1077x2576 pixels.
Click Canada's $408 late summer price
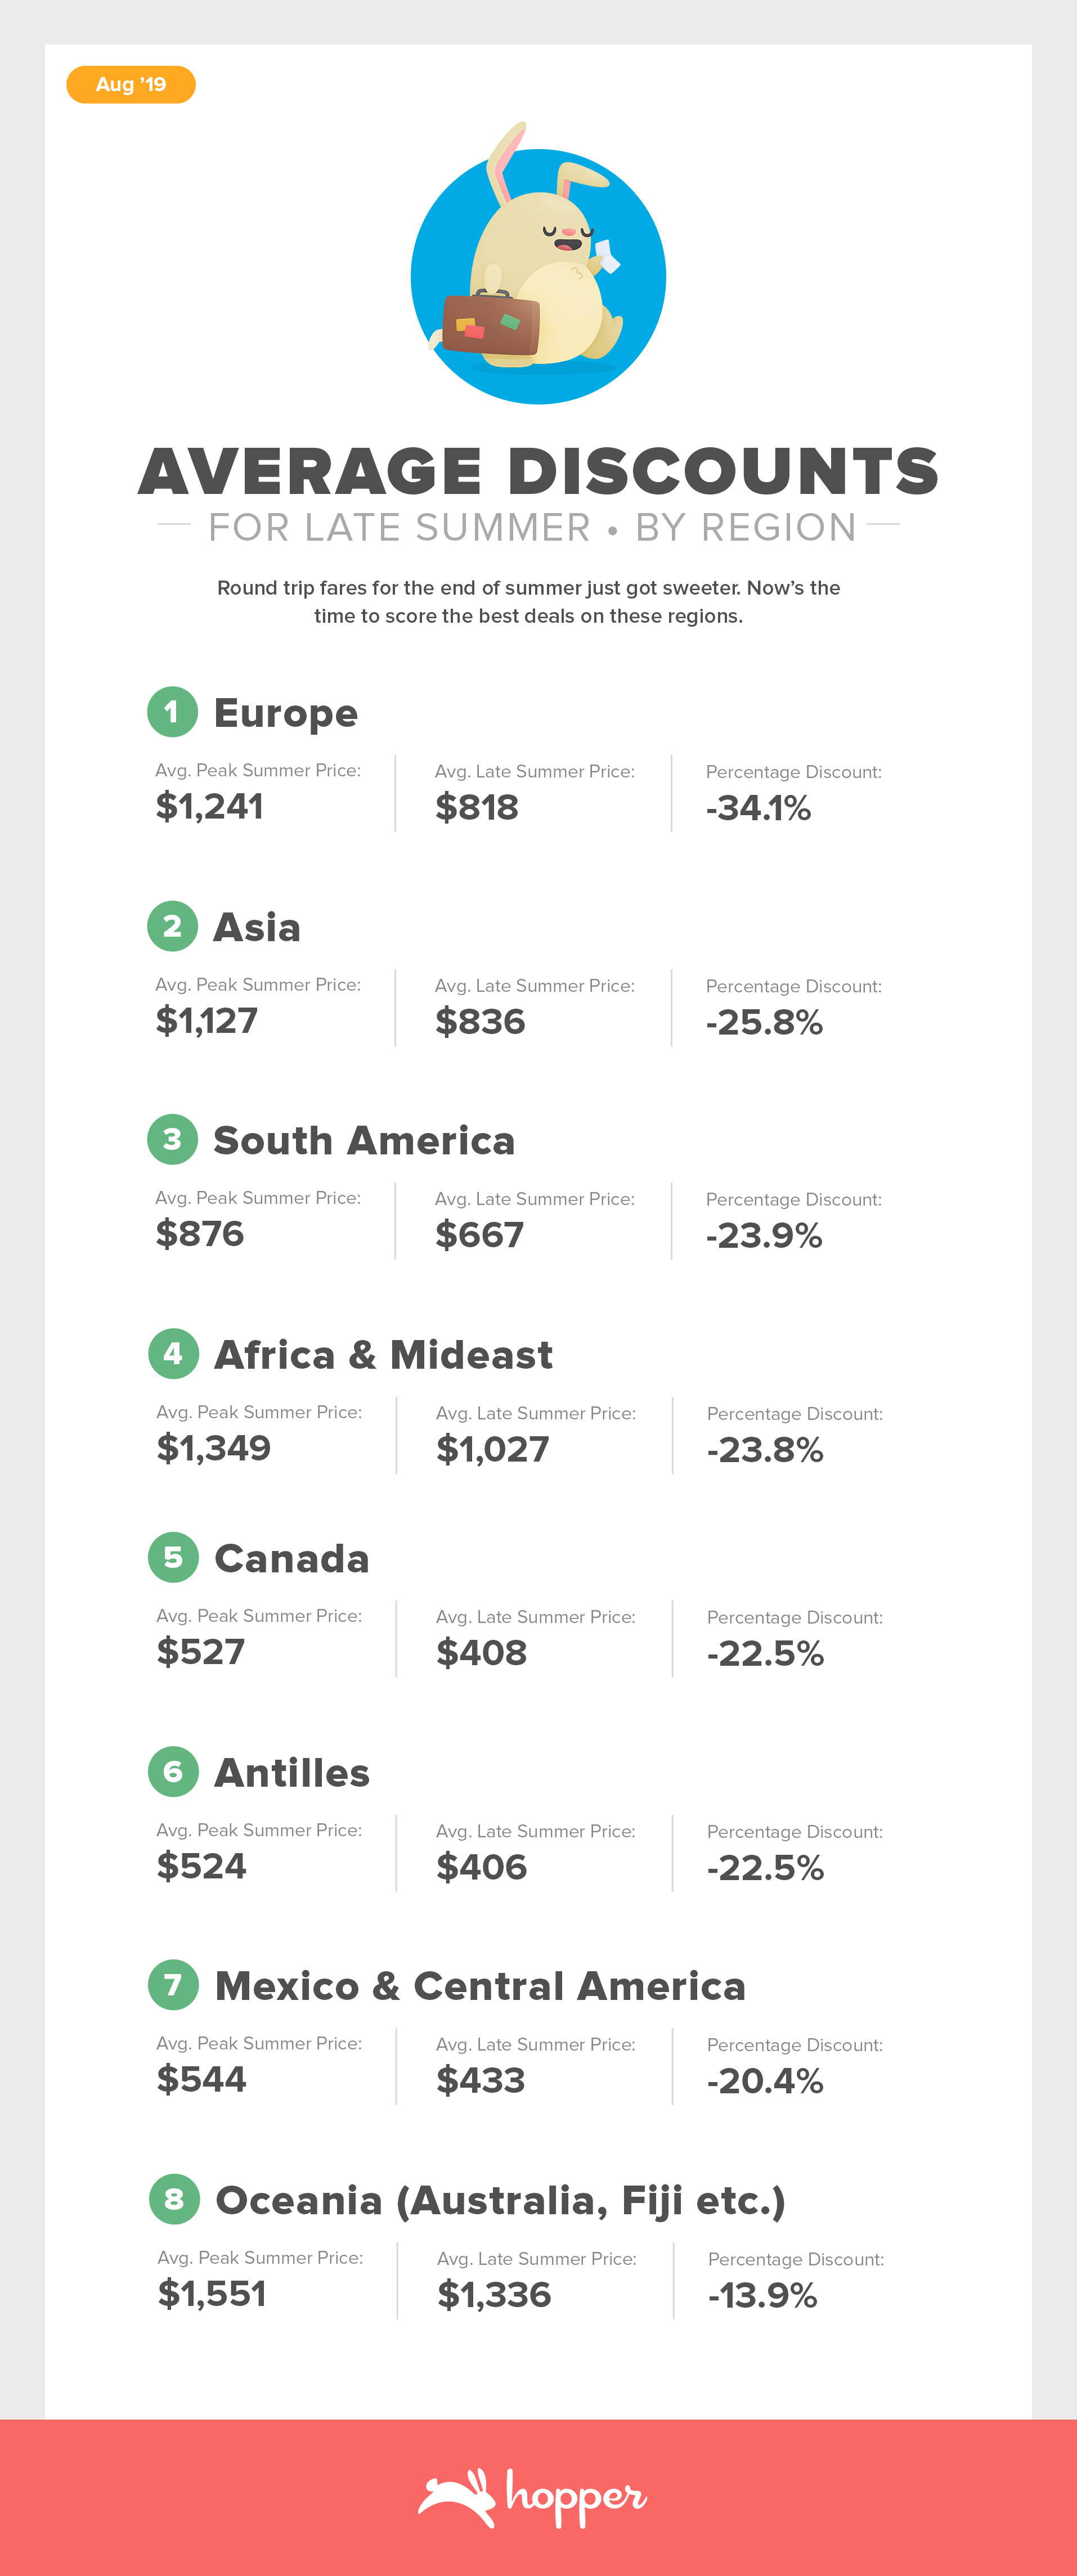(x=481, y=1653)
